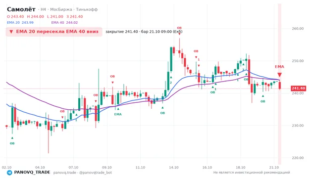Click the investment recommendation disclaimer text
317x178 pixels.
tap(252, 173)
